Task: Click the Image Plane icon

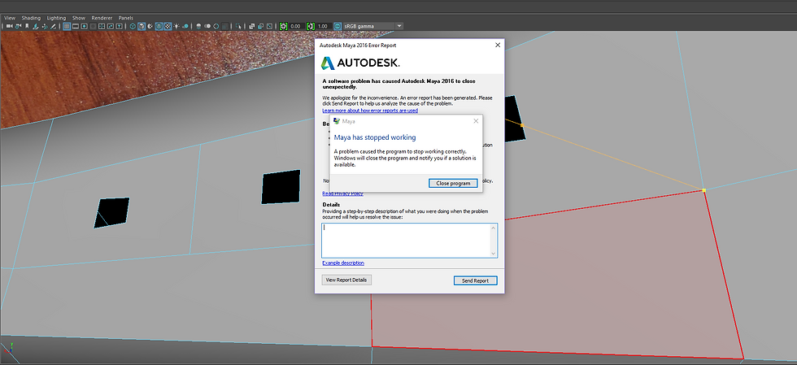Action: [x=36, y=25]
